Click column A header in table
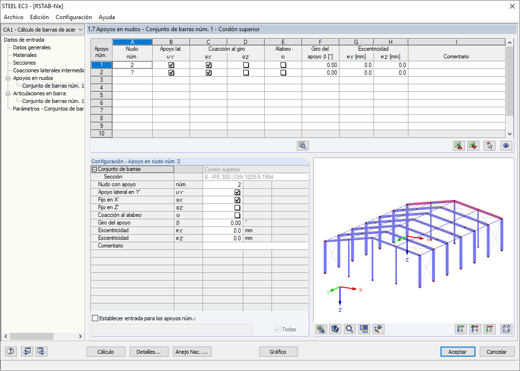 pos(132,42)
